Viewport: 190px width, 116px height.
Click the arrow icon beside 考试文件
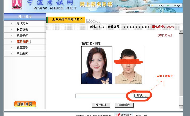tap(11, 23)
